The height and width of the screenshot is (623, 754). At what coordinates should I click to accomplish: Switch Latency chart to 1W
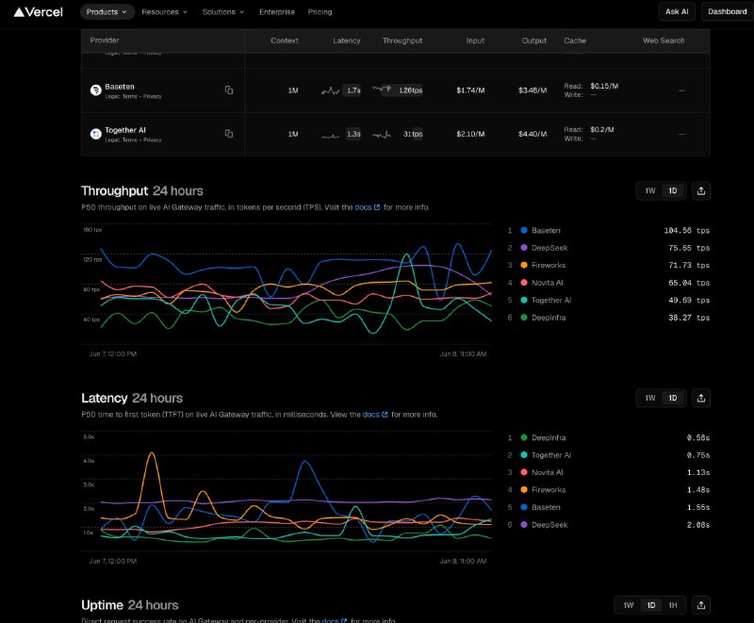650,398
